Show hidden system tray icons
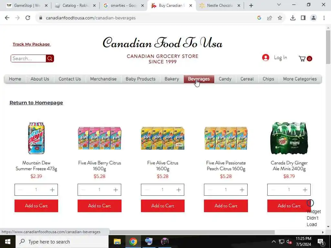331x248 pixels. tap(273, 242)
